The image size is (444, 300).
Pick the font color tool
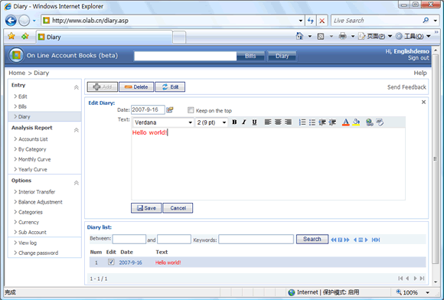coord(346,122)
